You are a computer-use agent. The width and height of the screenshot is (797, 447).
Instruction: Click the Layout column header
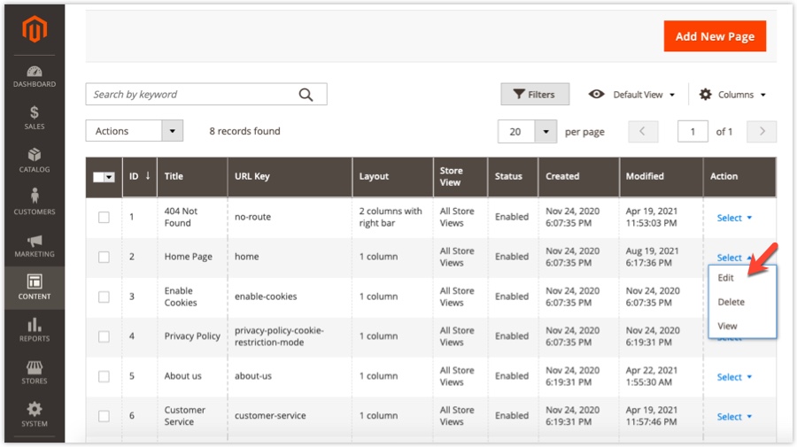point(392,176)
